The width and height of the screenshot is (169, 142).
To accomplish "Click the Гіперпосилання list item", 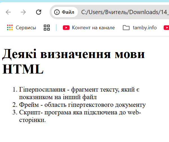I will point(79,90).
